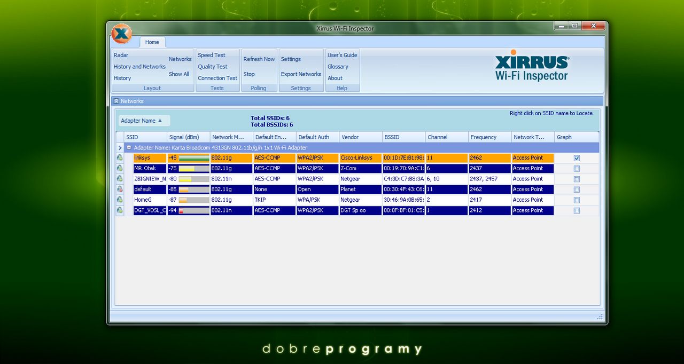Image resolution: width=684 pixels, height=364 pixels.
Task: Stop polling
Action: click(249, 74)
